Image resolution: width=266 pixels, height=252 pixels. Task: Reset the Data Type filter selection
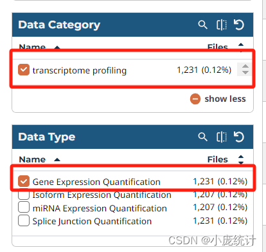[239, 137]
